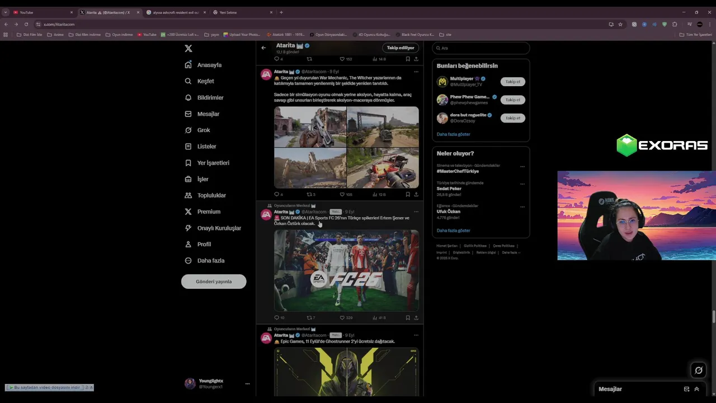Click the Takip ediliyor button
Image resolution: width=716 pixels, height=403 pixels.
tap(401, 48)
